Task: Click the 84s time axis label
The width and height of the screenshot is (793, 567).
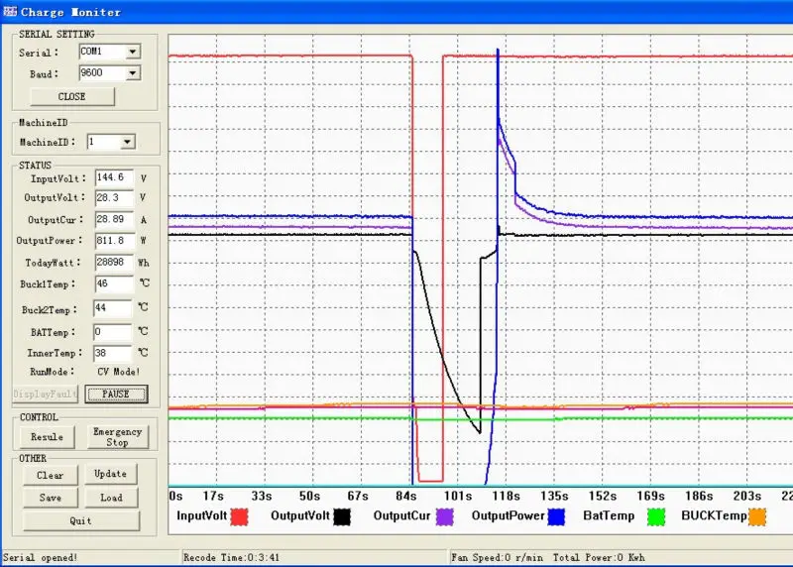Action: click(x=405, y=496)
